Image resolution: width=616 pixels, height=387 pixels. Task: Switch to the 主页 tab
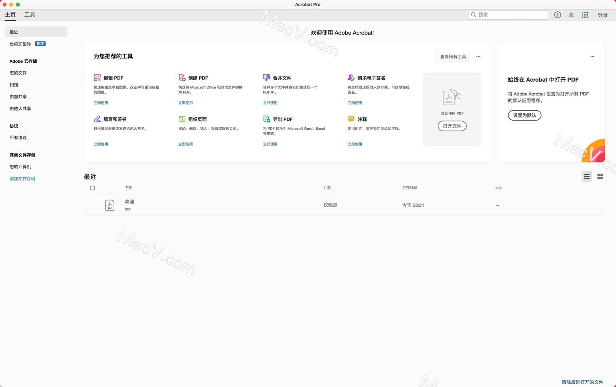click(x=10, y=15)
